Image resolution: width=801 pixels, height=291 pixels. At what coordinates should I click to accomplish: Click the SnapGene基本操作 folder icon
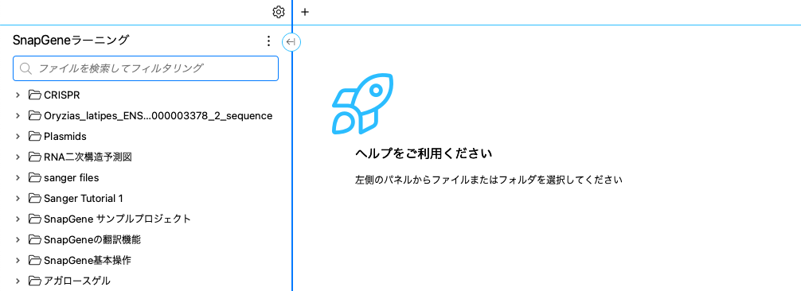point(35,259)
